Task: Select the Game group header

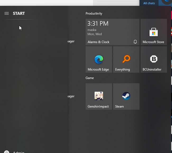Action: click(x=90, y=78)
